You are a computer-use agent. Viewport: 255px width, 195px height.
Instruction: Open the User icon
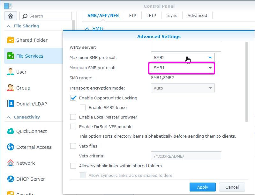click(11, 72)
